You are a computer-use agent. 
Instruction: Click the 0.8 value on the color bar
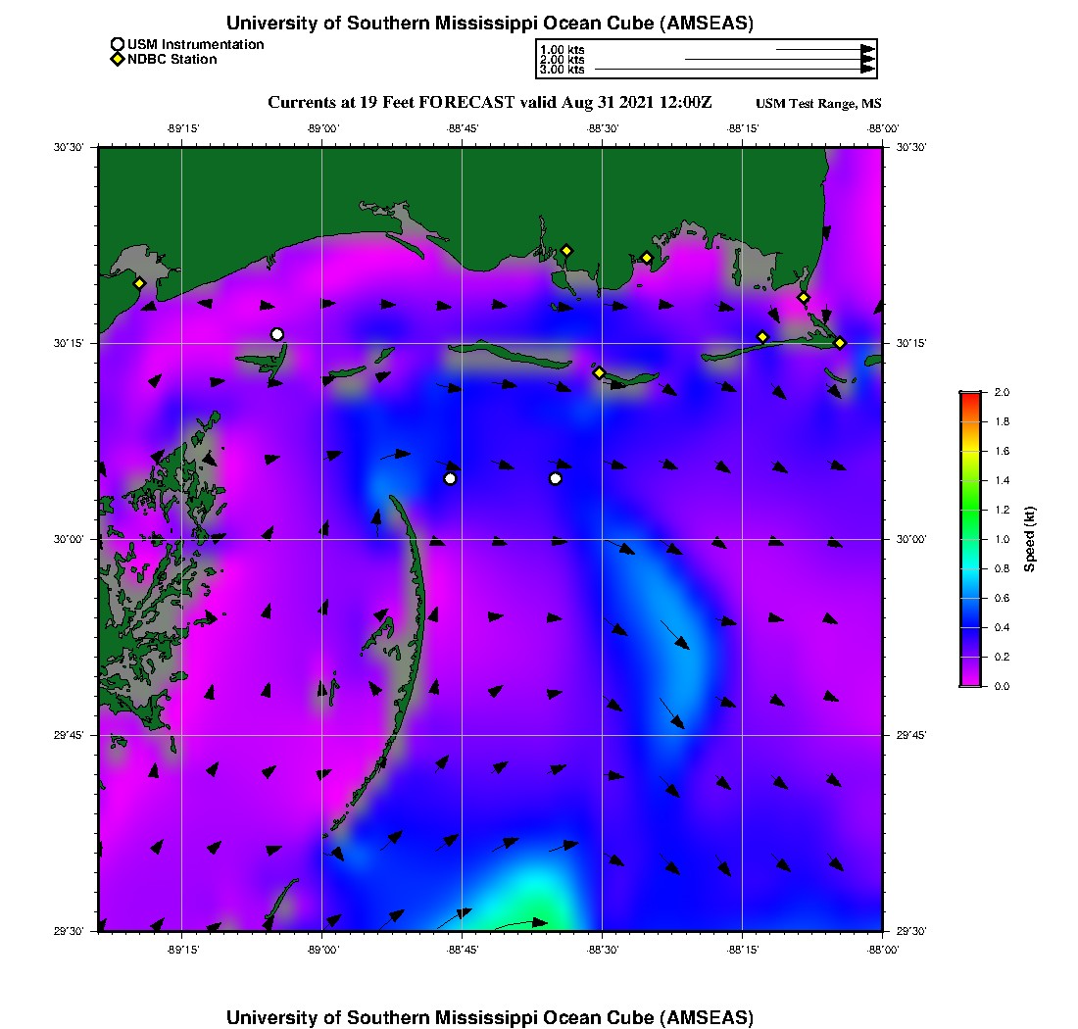[x=1002, y=568]
